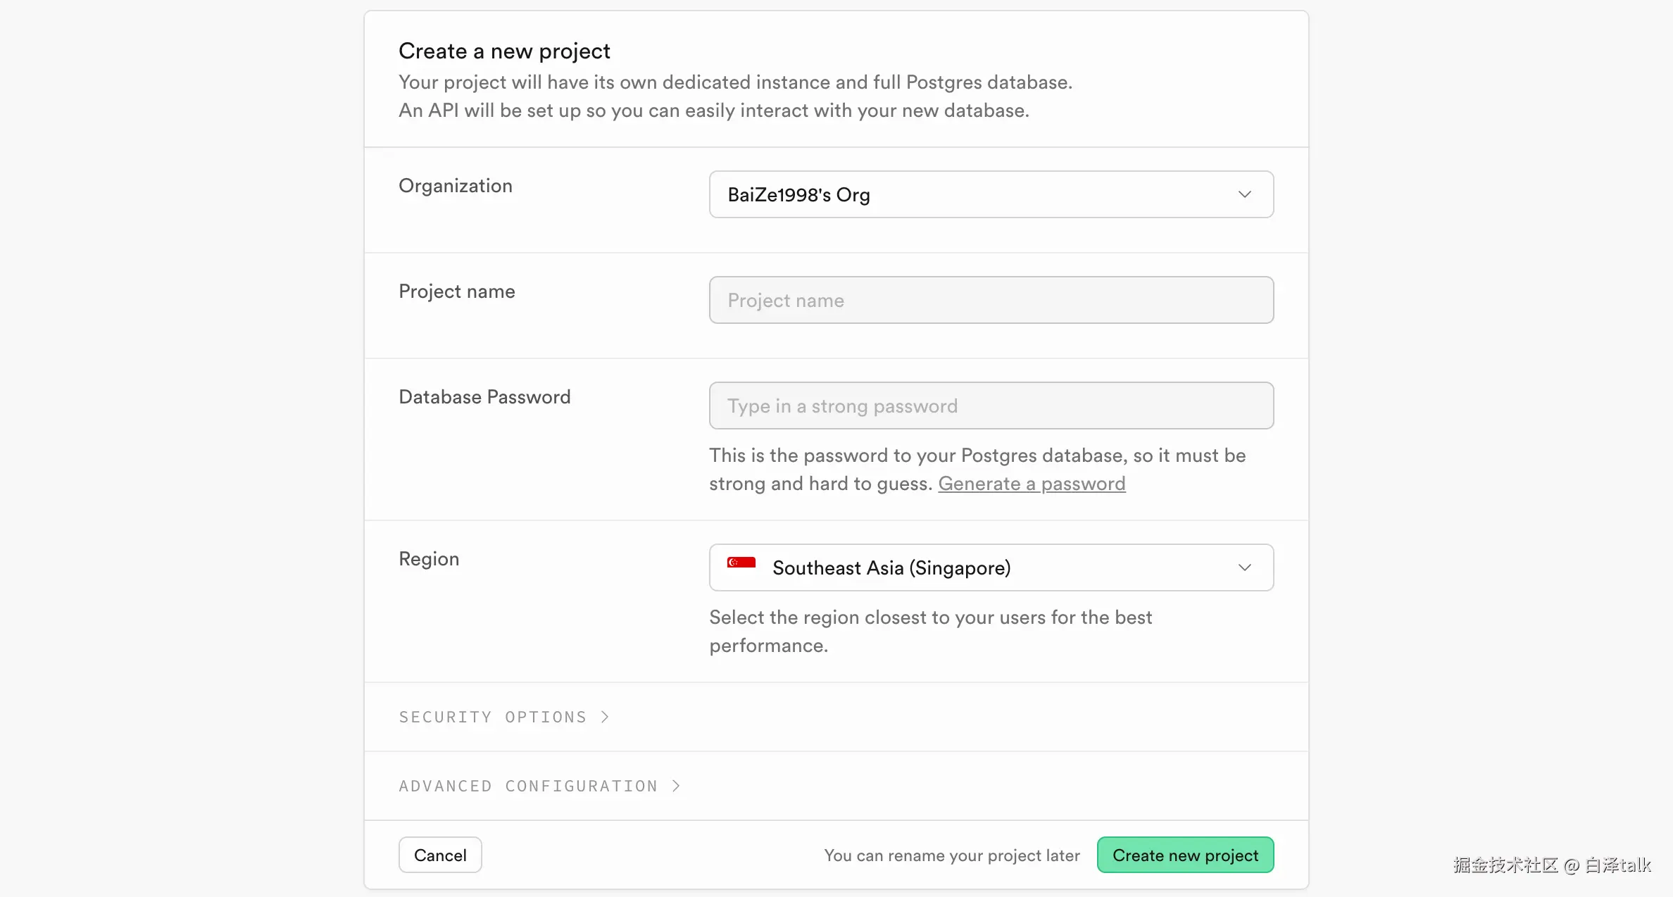Click the strong password input field
Screen dimensions: 1673x897
click(x=990, y=406)
